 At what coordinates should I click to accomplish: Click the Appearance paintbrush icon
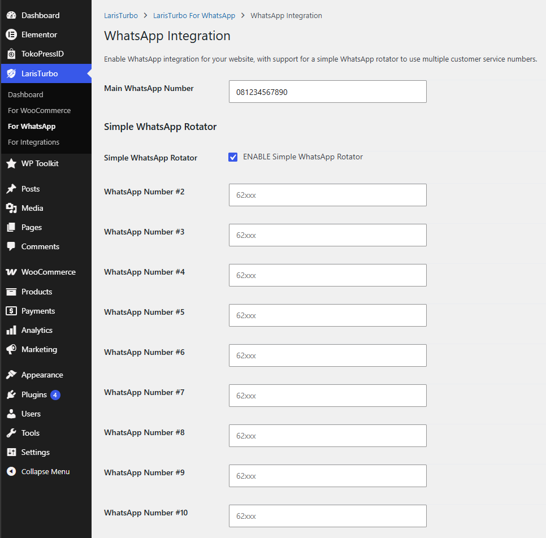[11, 375]
